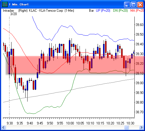Minimize the 1 Min. Chart window
The width and height of the screenshot is (145, 131).
[127, 5]
